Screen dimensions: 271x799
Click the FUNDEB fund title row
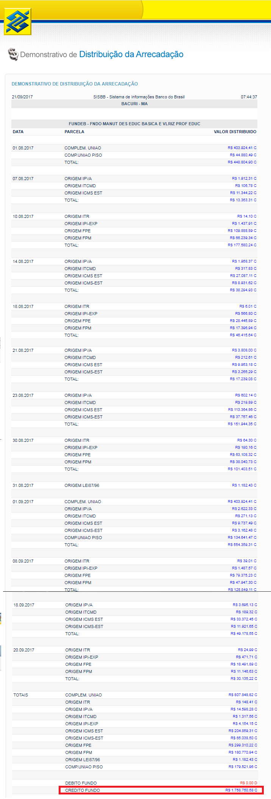pos(134,124)
